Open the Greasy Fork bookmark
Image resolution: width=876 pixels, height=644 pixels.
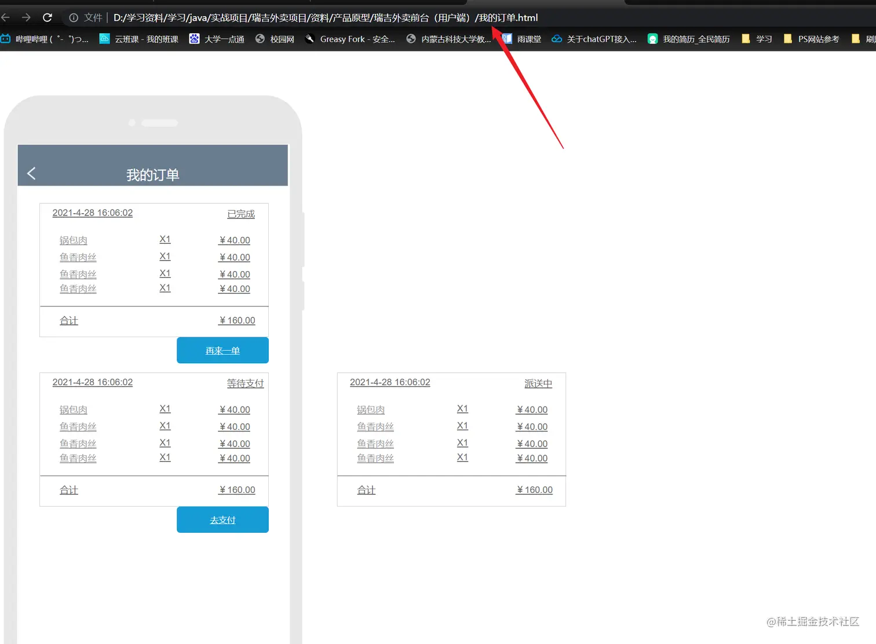click(350, 39)
